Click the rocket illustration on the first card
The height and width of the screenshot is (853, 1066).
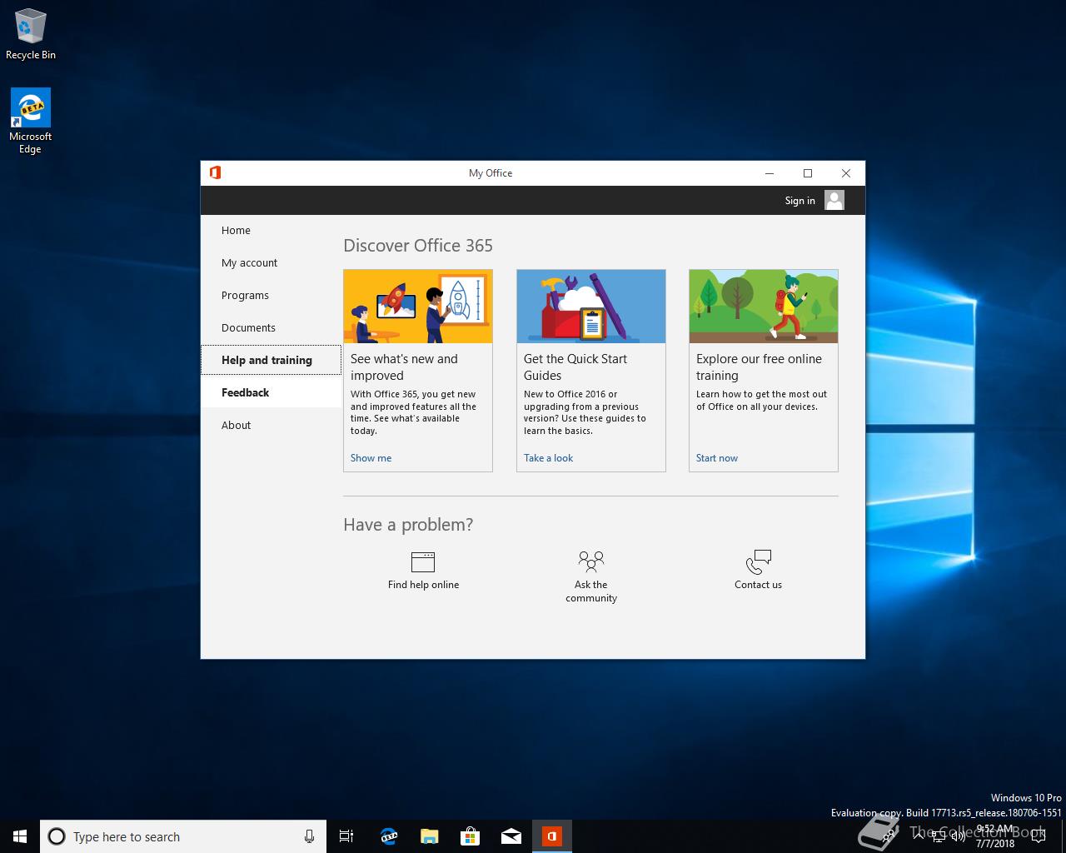coord(418,307)
